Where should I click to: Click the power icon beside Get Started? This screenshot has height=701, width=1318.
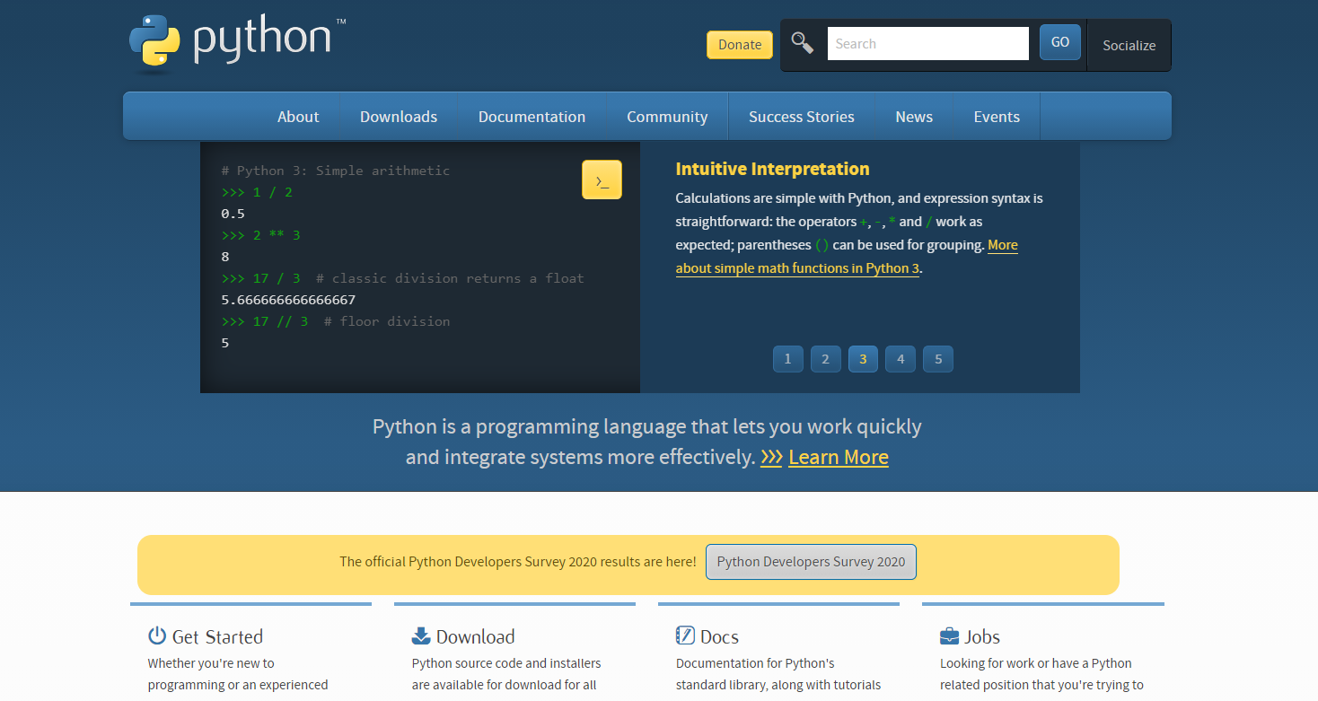click(157, 636)
